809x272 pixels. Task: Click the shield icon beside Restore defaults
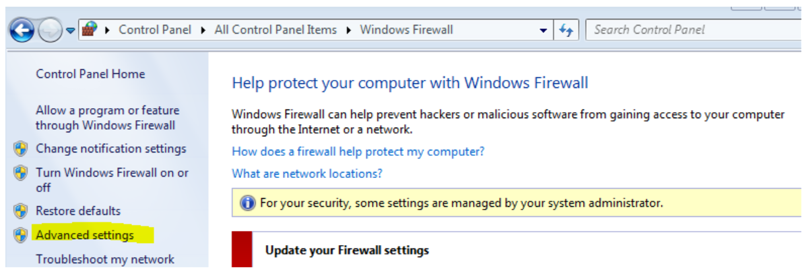pyautogui.click(x=21, y=211)
